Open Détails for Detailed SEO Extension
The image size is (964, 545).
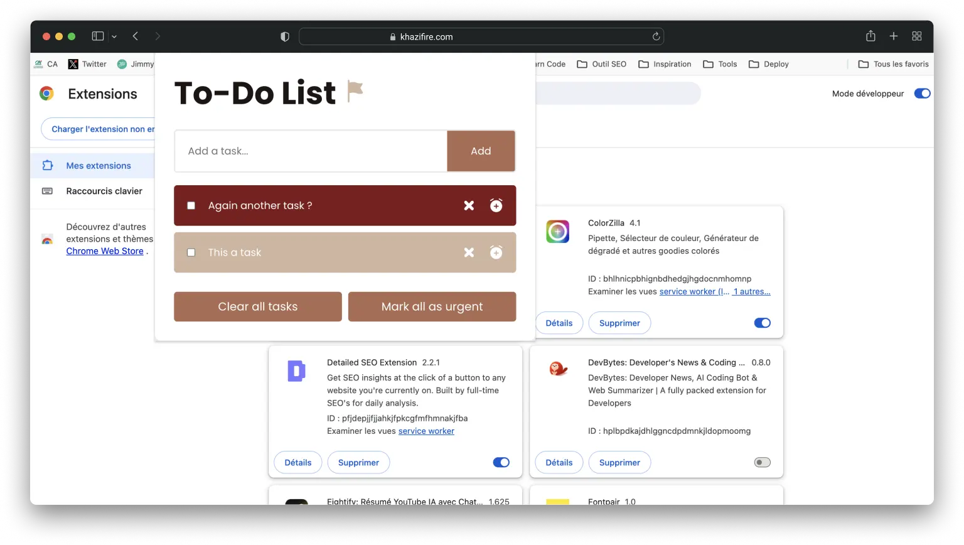pos(298,462)
